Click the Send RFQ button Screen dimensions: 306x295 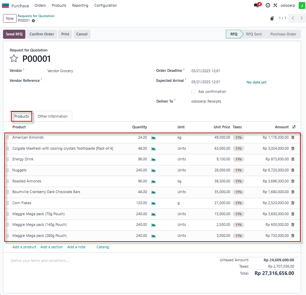pyautogui.click(x=14, y=34)
